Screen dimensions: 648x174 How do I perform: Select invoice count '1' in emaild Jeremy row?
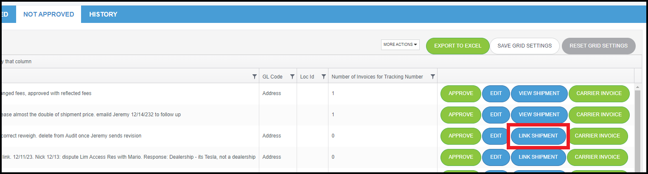[x=333, y=115]
